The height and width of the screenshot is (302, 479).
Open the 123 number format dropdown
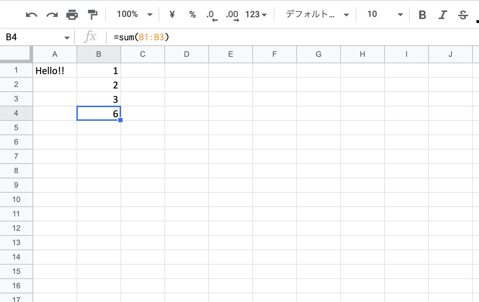256,14
